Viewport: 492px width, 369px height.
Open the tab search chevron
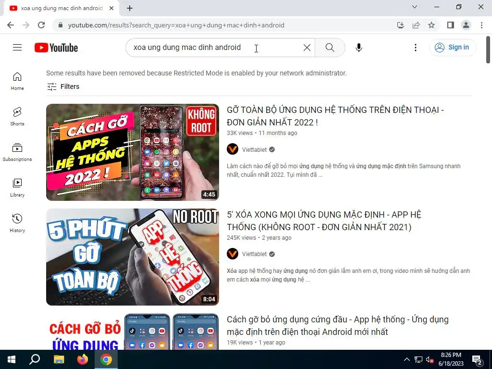pos(415,7)
